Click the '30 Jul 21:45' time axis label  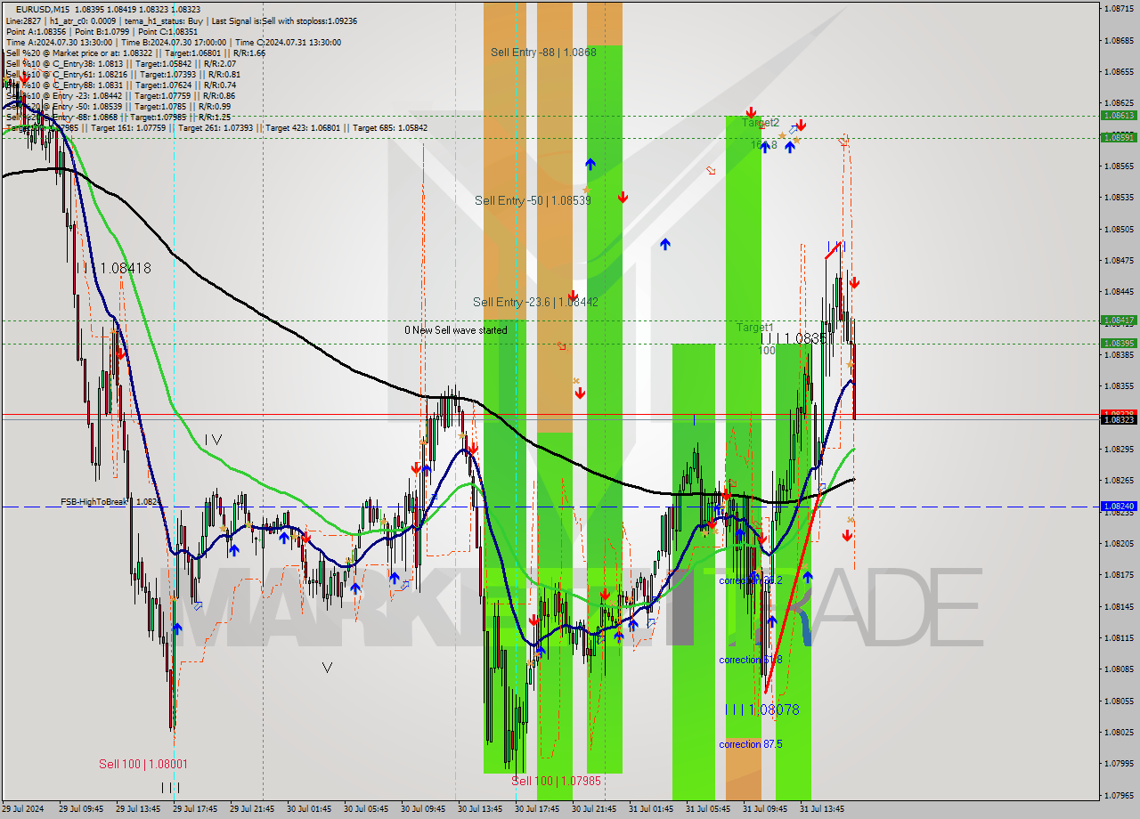point(594,809)
